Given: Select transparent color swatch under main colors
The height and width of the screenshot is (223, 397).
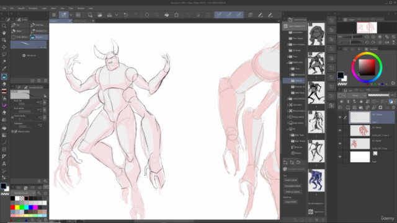Looking at the screenshot, I should (x=5, y=194).
